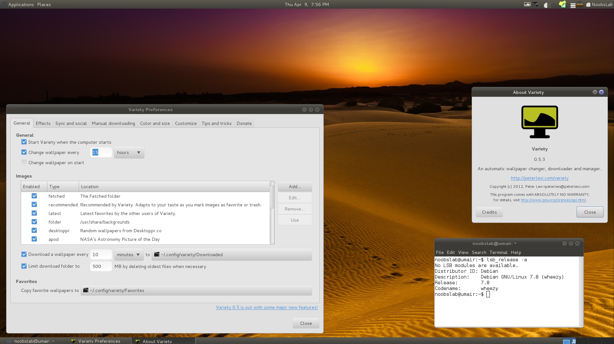
Task: Open the Terminal menu in terminal window
Action: click(498, 252)
